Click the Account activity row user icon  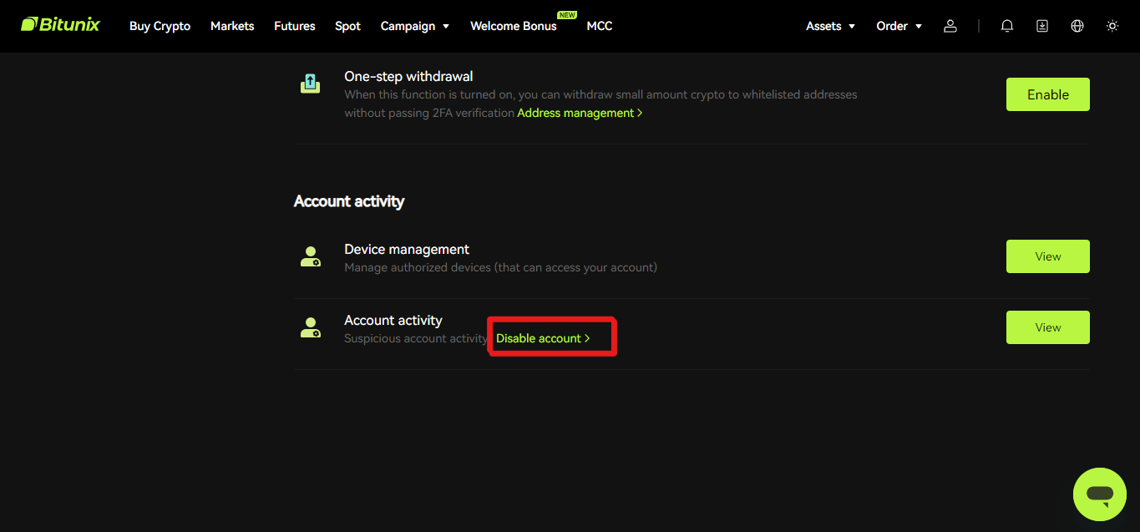[x=310, y=327]
